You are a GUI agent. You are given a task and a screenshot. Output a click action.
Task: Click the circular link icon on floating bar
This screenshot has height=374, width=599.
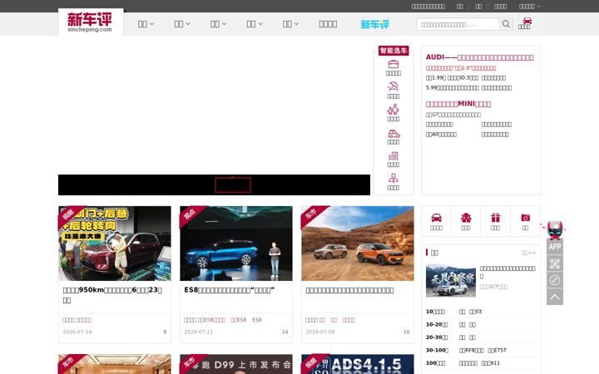click(555, 281)
